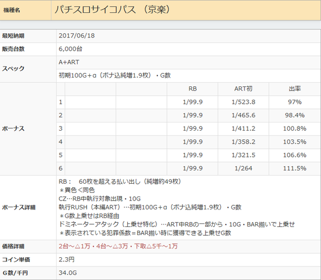321x280 pixels.
Task: Select the delivery date 2017/06/18
Action: 76,36
